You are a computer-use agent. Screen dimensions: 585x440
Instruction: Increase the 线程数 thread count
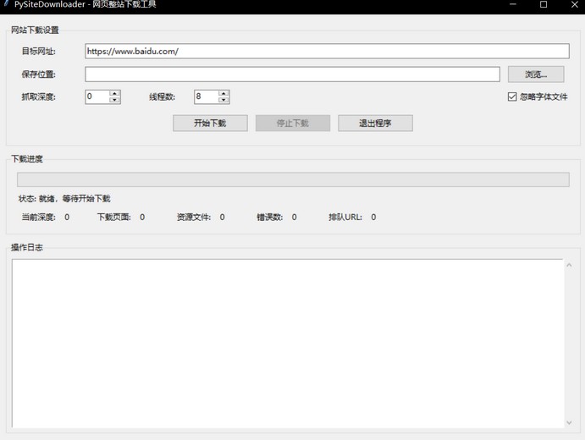pyautogui.click(x=224, y=93)
